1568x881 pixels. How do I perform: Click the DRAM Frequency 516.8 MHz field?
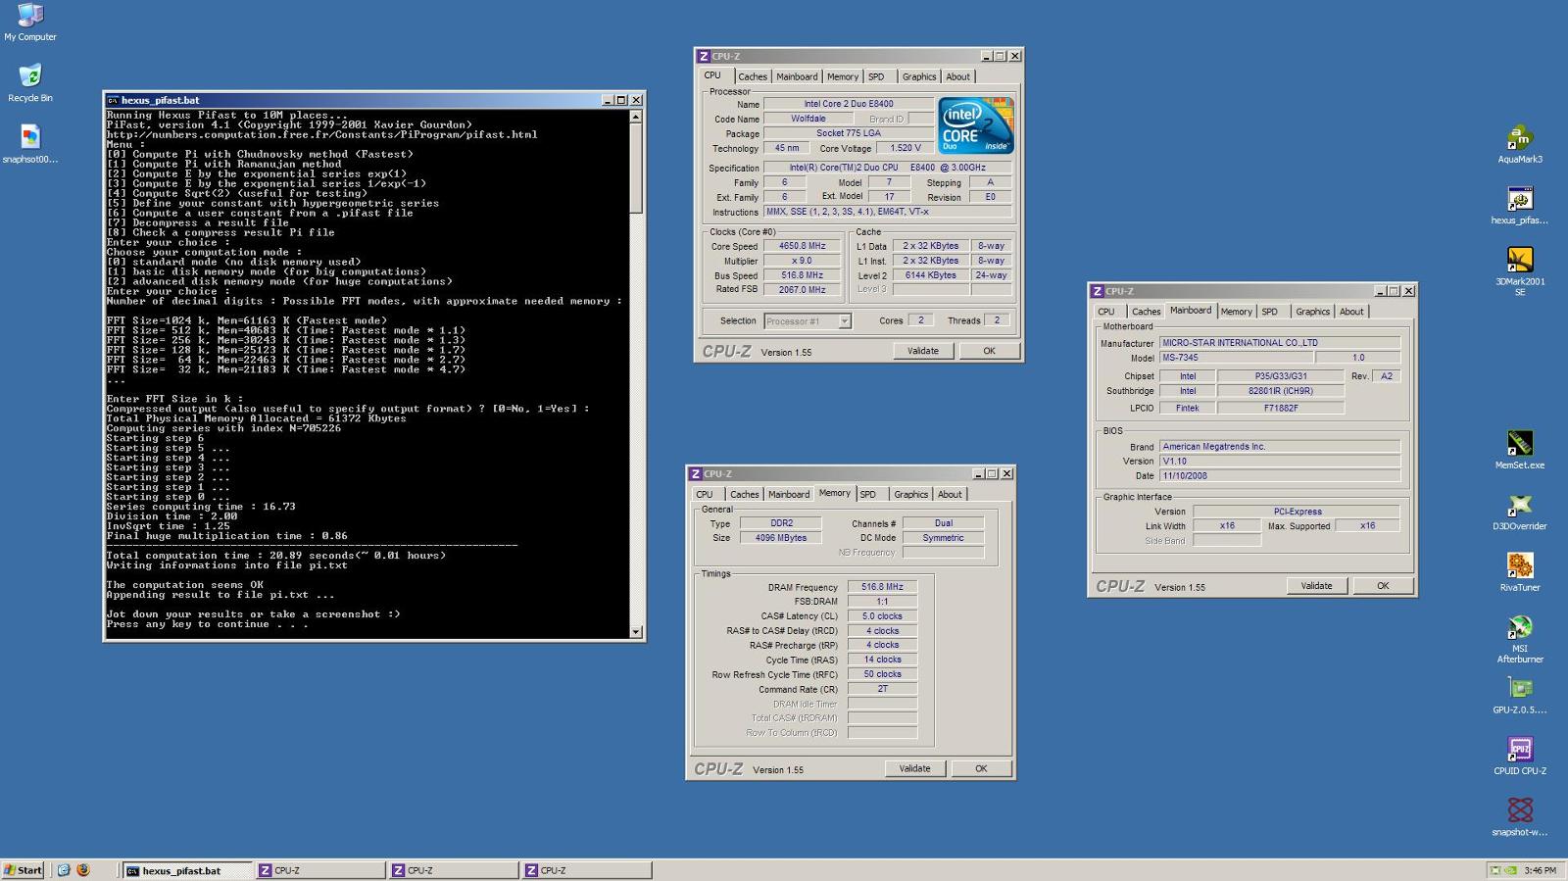(x=882, y=587)
